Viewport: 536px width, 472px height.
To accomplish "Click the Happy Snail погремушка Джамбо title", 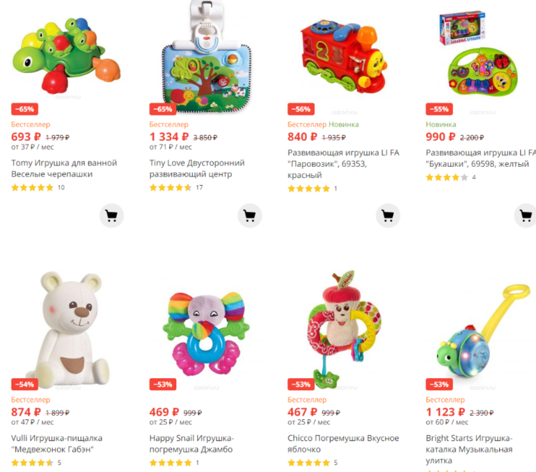I will coord(191,443).
